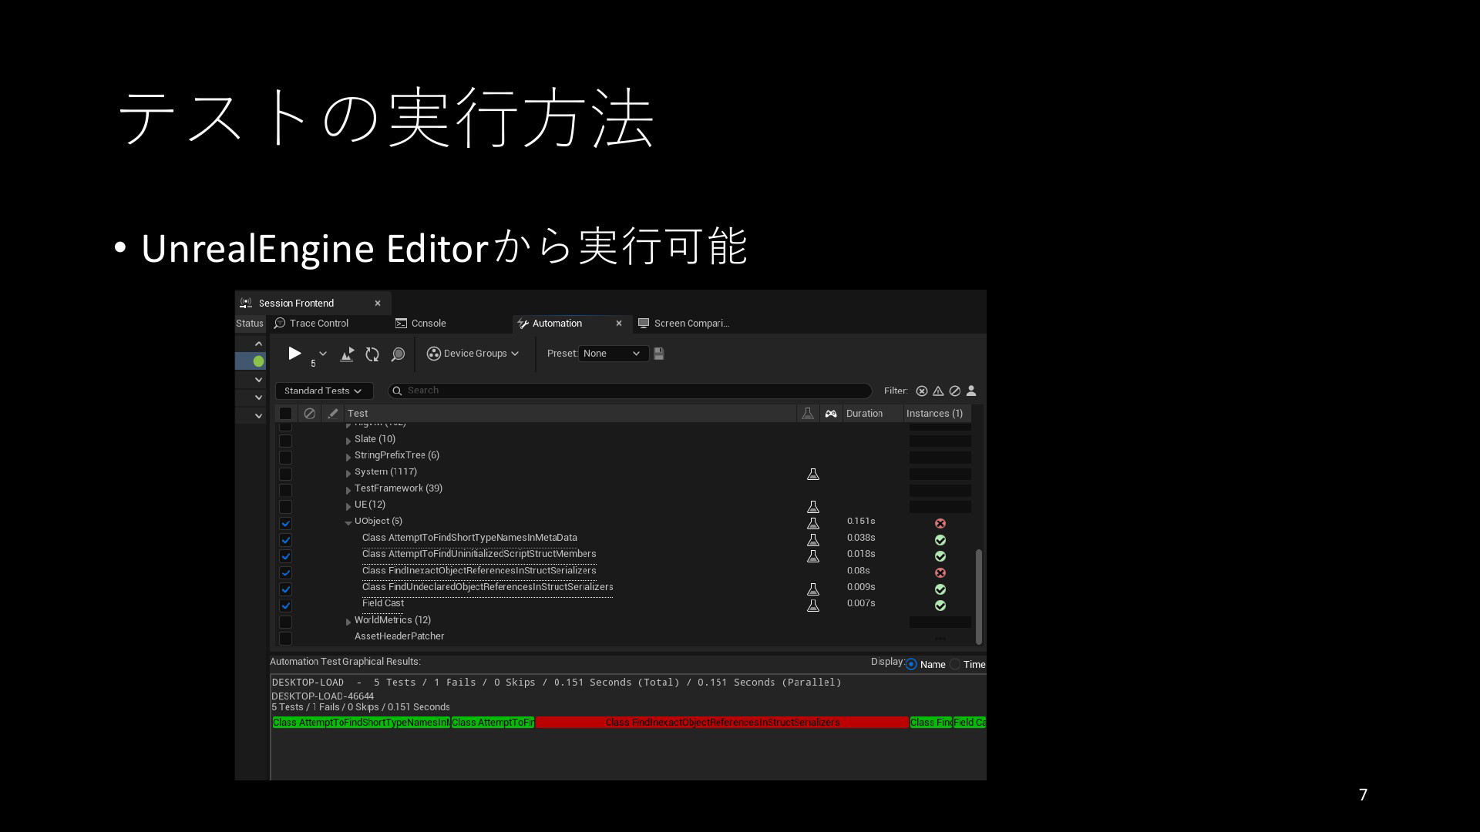Open the run options dropdown next to play
Image resolution: width=1480 pixels, height=832 pixels.
tap(323, 354)
